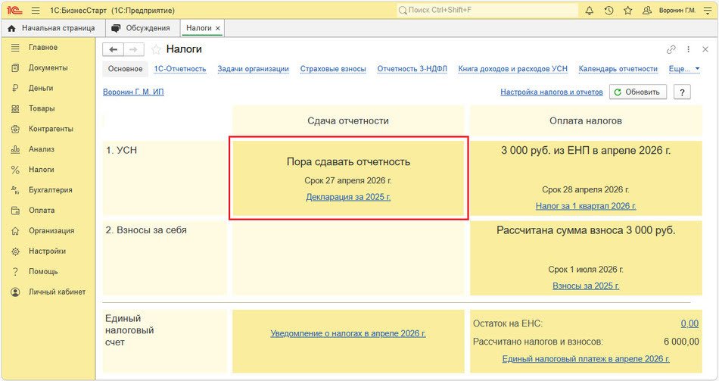Switch to the Обсуждения tab

click(141, 28)
